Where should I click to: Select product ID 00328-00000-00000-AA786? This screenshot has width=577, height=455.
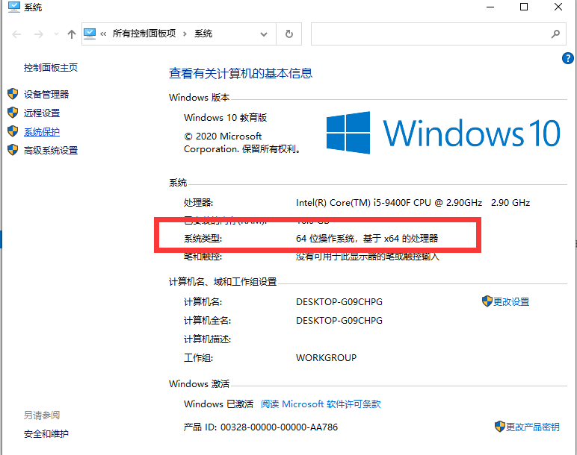point(279,427)
